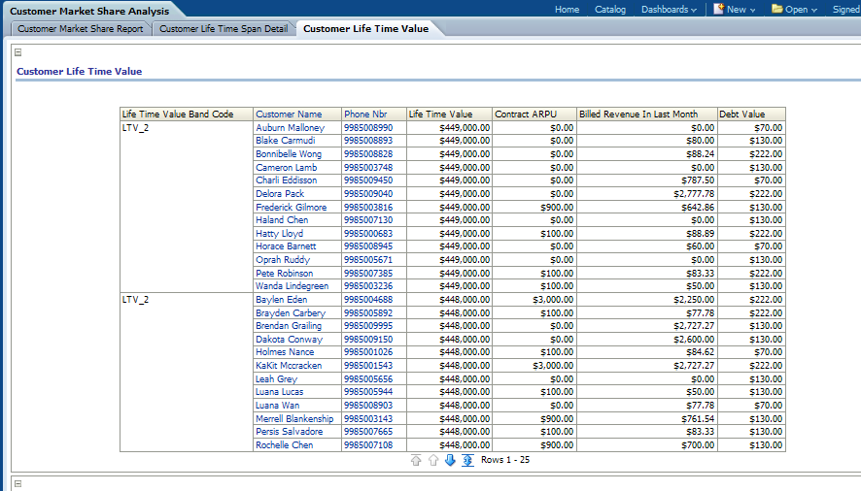861x491 pixels.
Task: Click the Life Time Value Band Code header
Action: [178, 115]
